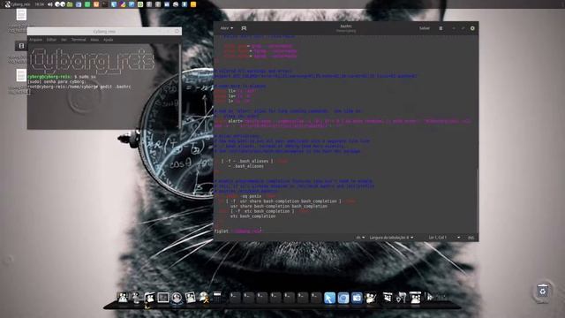This screenshot has height=318, width=565.
Task: Click the green circle icon in the top panel
Action: coord(140,4)
